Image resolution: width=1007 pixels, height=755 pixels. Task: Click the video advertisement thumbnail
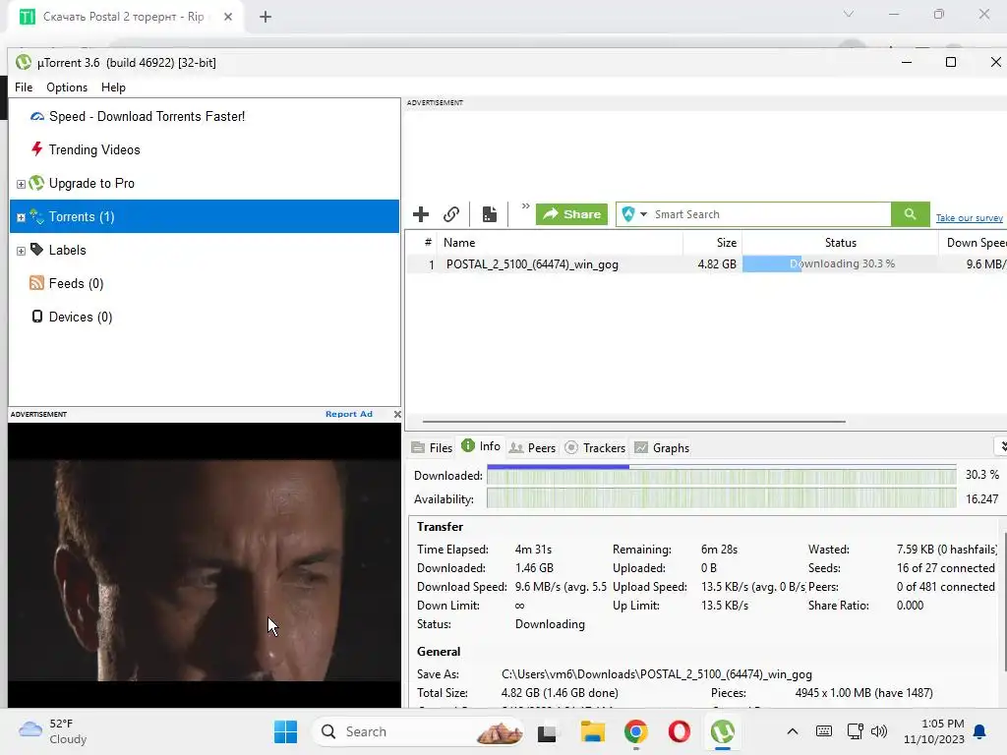[x=205, y=565]
